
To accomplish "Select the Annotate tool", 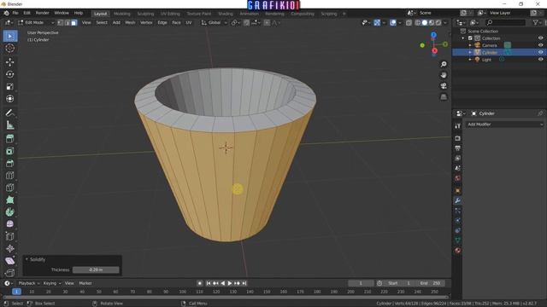I will (10, 113).
